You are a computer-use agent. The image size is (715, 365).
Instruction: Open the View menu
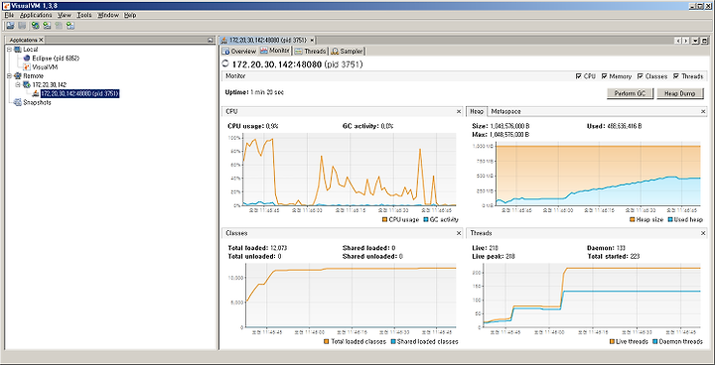[65, 15]
